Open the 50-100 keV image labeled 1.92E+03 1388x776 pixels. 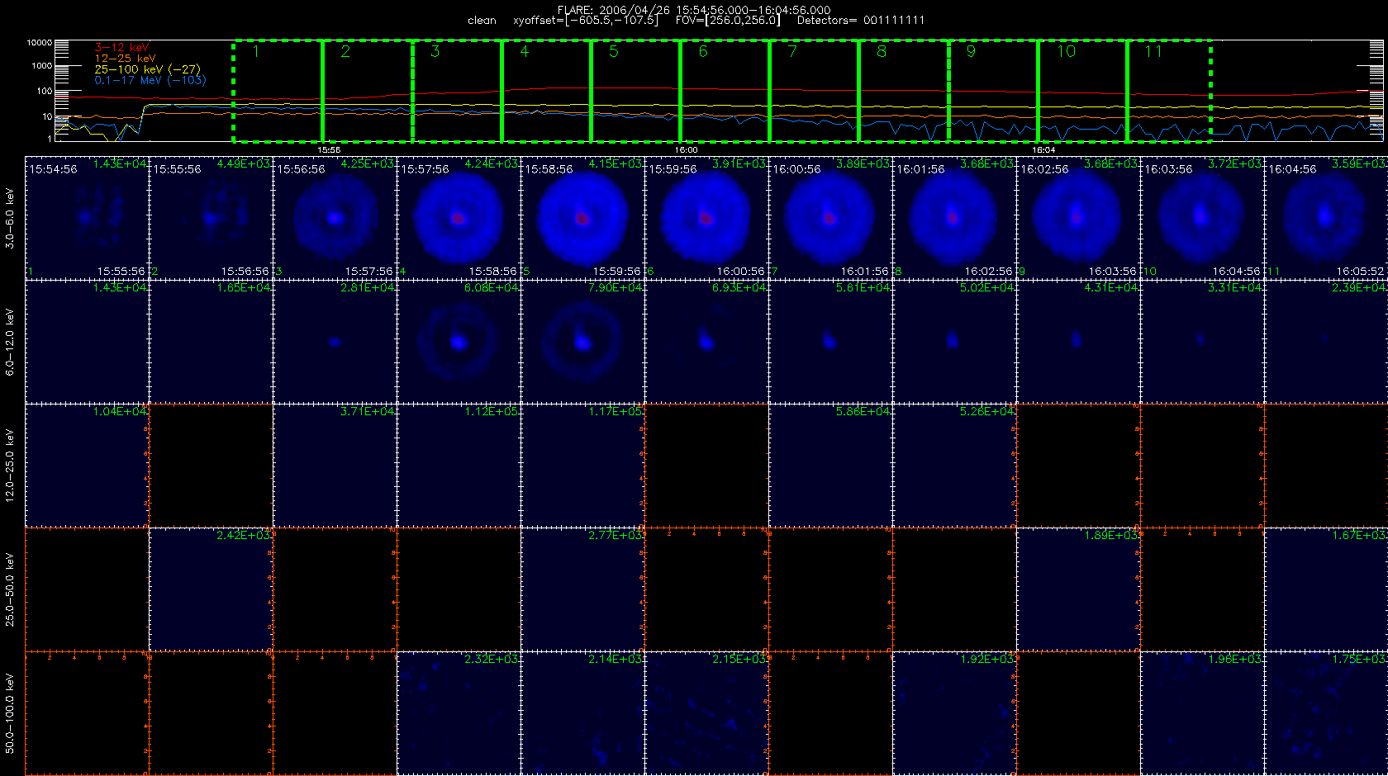click(954, 713)
